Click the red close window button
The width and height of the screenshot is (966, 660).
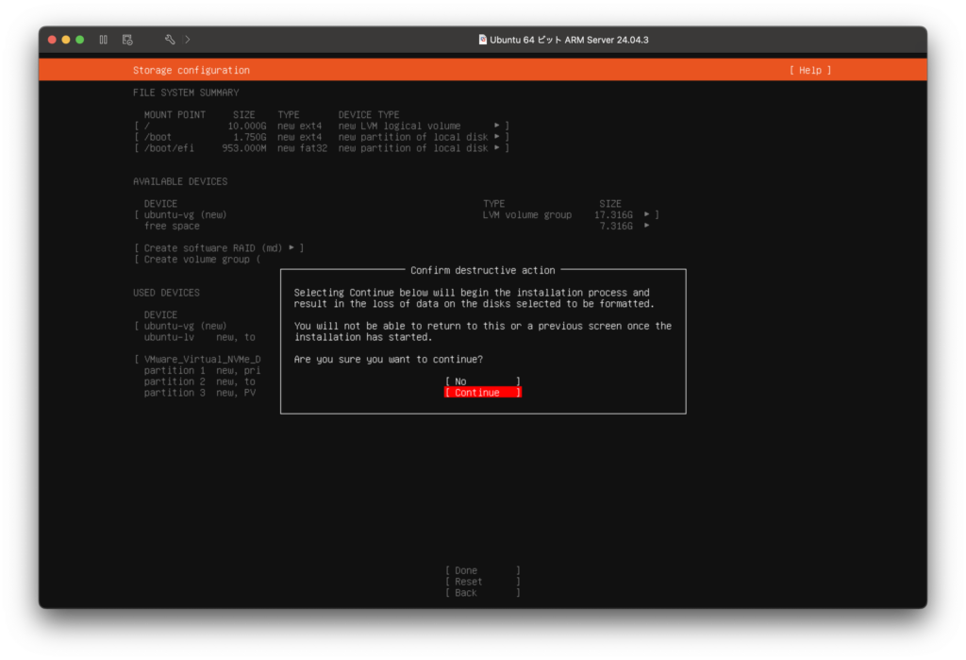click(52, 40)
